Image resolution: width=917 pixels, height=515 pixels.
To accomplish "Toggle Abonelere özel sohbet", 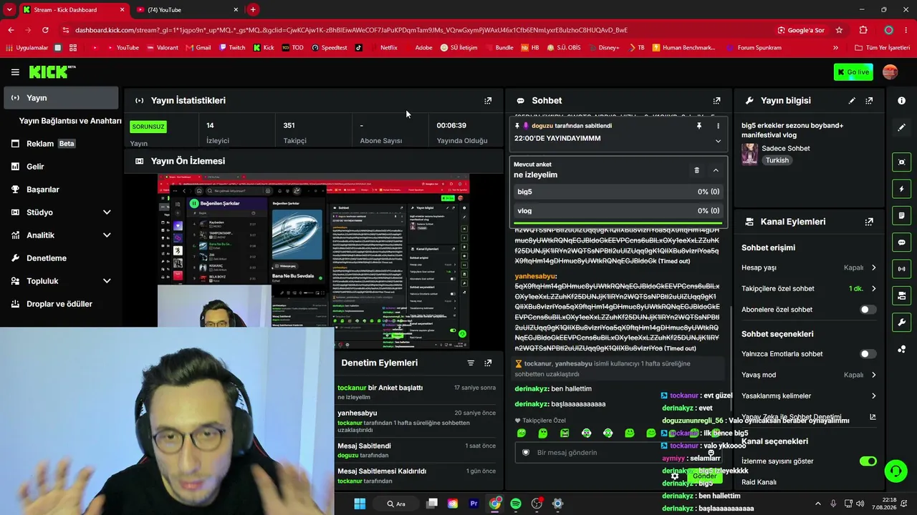I will coord(868,310).
